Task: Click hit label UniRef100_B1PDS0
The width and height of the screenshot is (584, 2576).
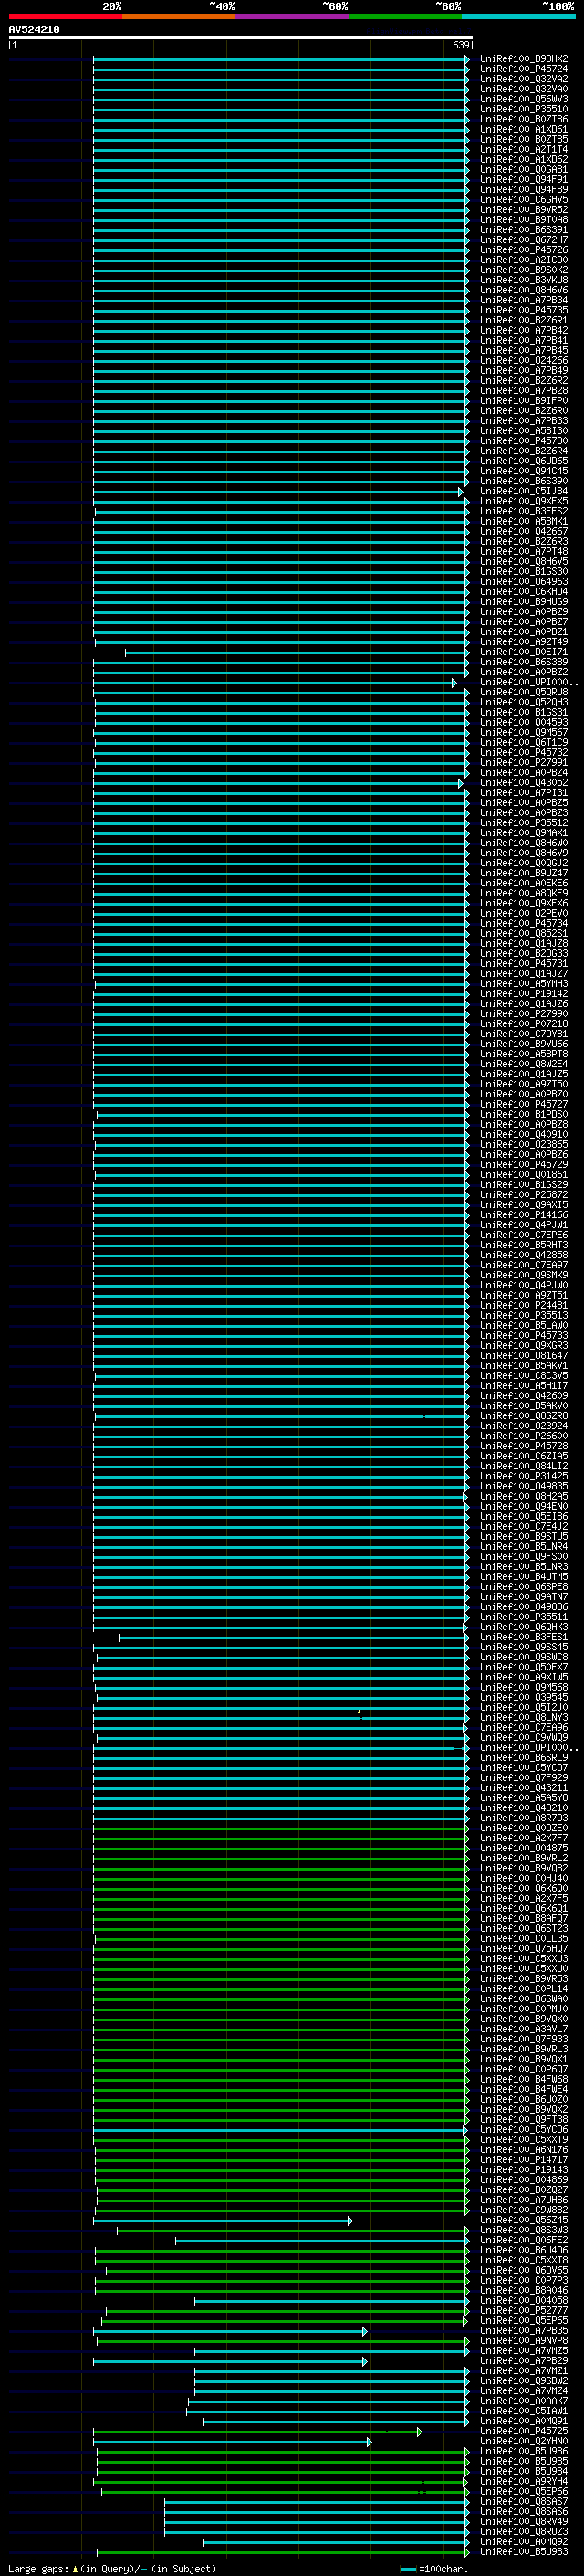Action: [x=523, y=1114]
